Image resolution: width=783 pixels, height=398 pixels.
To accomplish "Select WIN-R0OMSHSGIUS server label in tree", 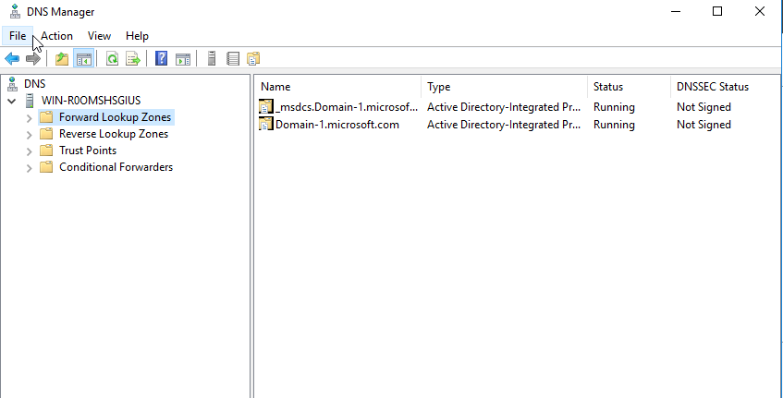I will coord(91,101).
